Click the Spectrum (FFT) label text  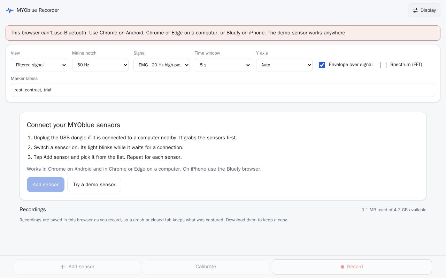tap(406, 65)
